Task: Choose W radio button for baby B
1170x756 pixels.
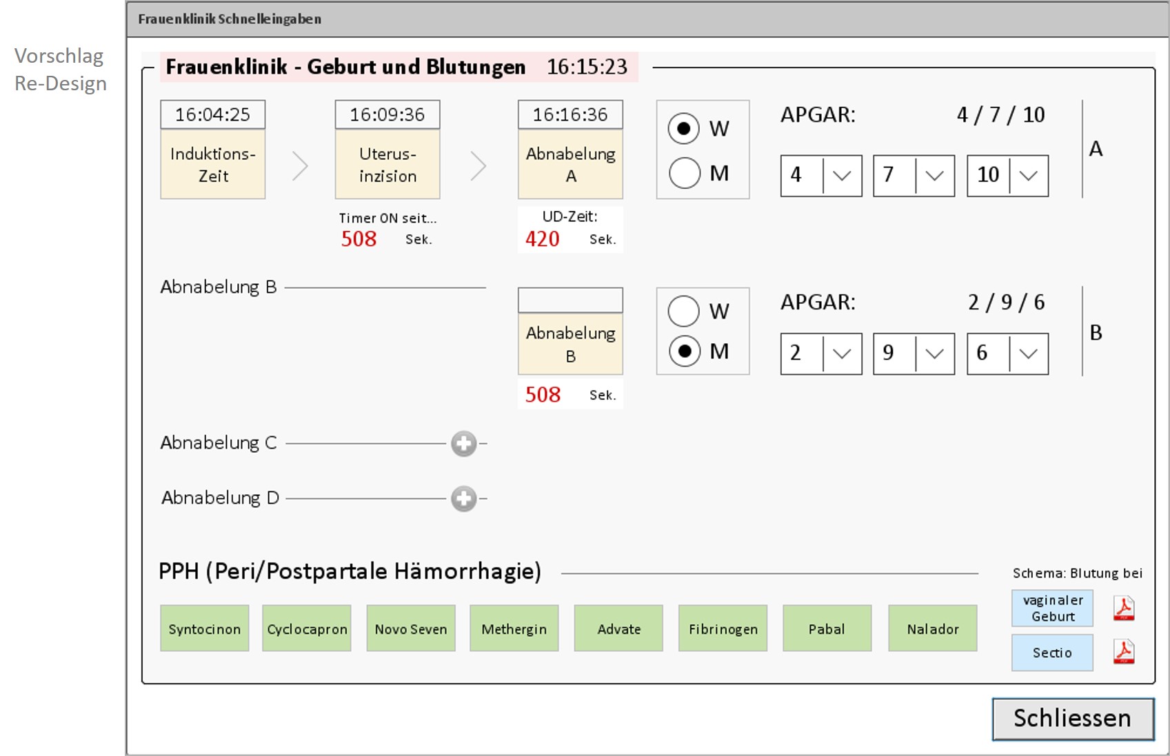Action: click(x=683, y=311)
